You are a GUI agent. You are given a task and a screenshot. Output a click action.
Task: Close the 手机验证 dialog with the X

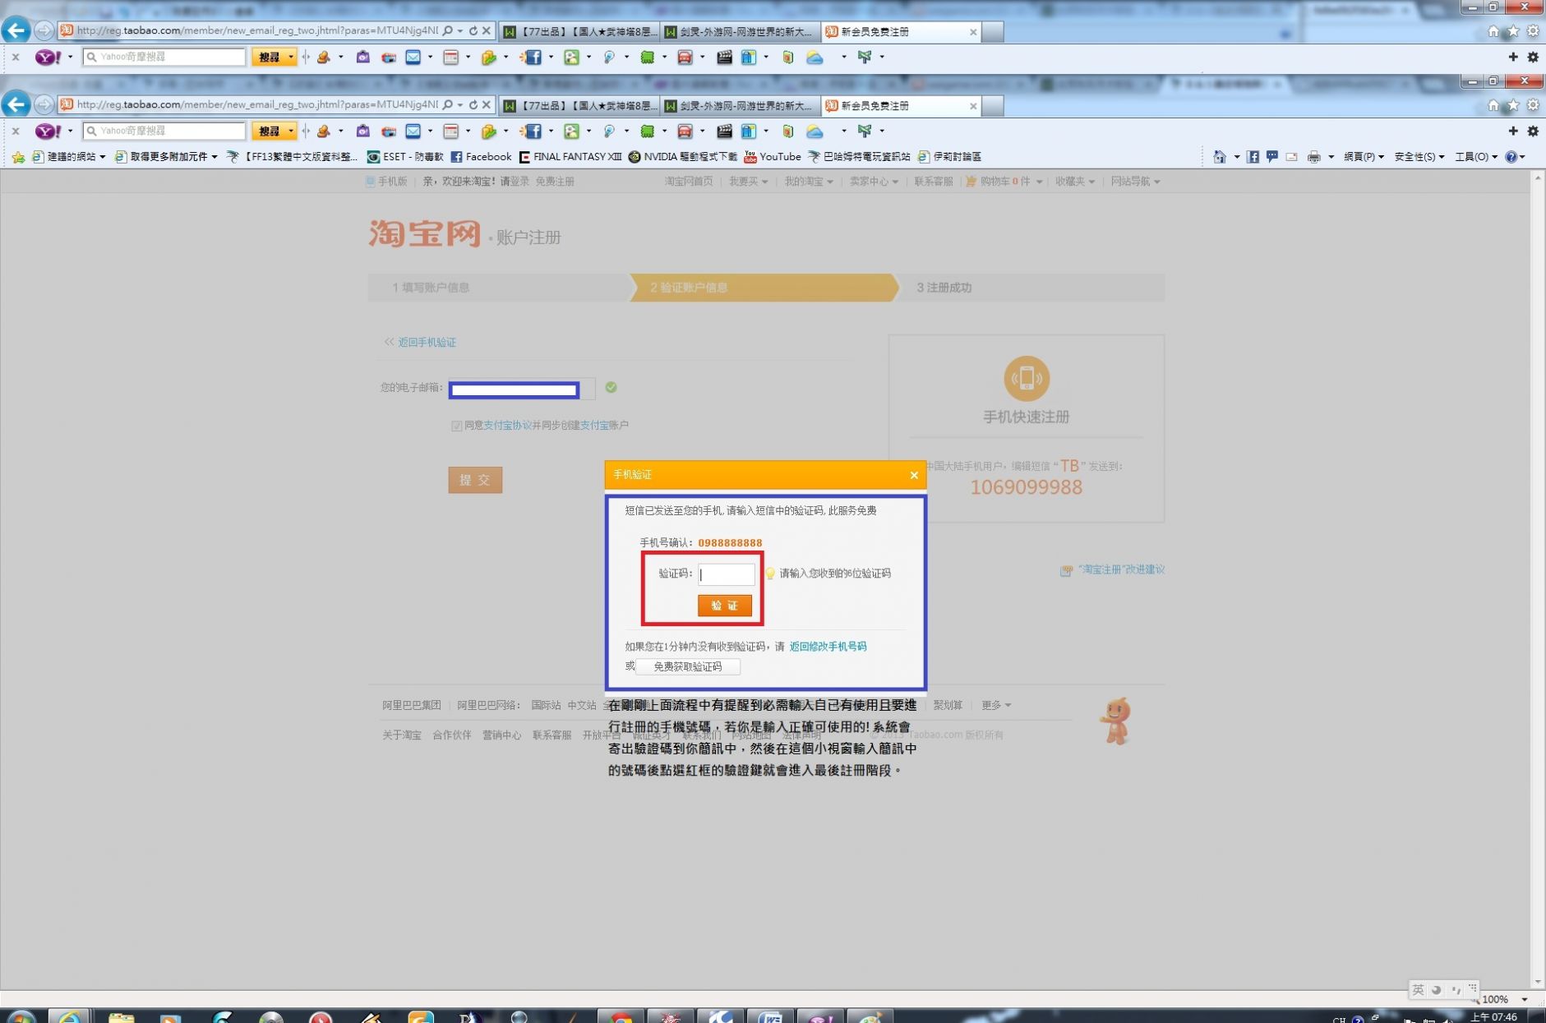click(913, 475)
